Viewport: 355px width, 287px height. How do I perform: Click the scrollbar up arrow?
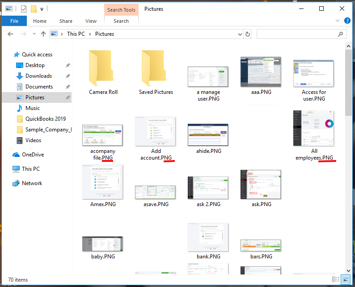tap(348, 46)
